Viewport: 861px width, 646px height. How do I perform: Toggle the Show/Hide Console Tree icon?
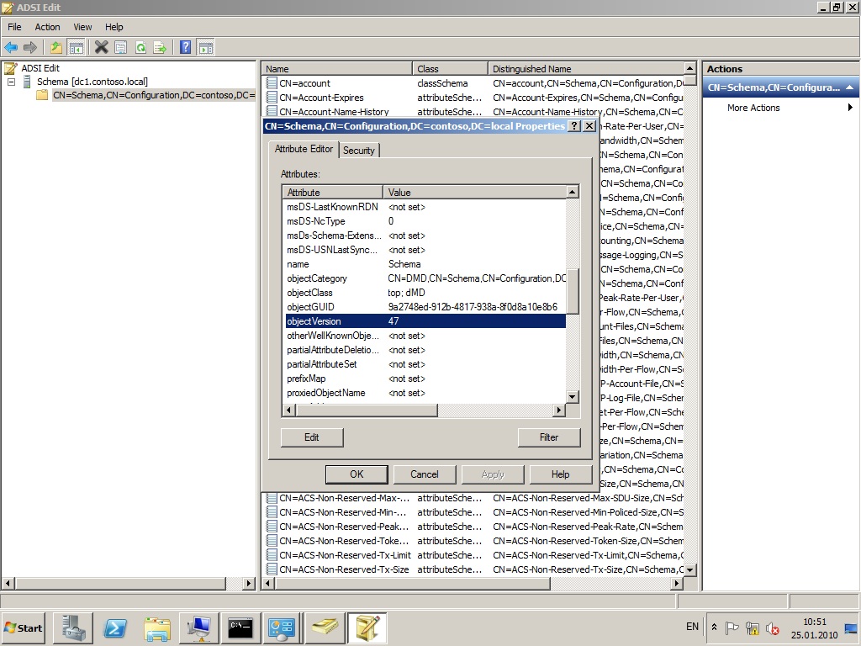pos(76,48)
